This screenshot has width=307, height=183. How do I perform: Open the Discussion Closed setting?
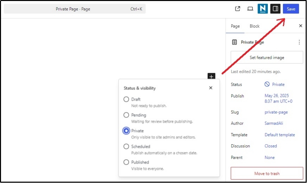click(271, 146)
